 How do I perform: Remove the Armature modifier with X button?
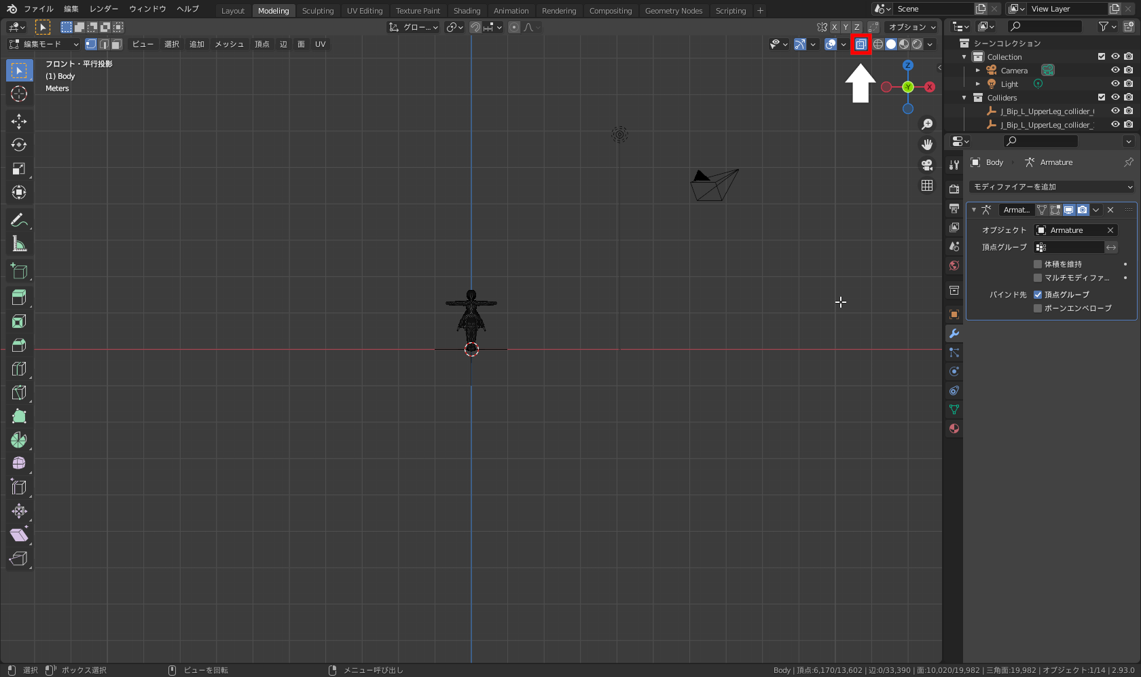coord(1110,210)
